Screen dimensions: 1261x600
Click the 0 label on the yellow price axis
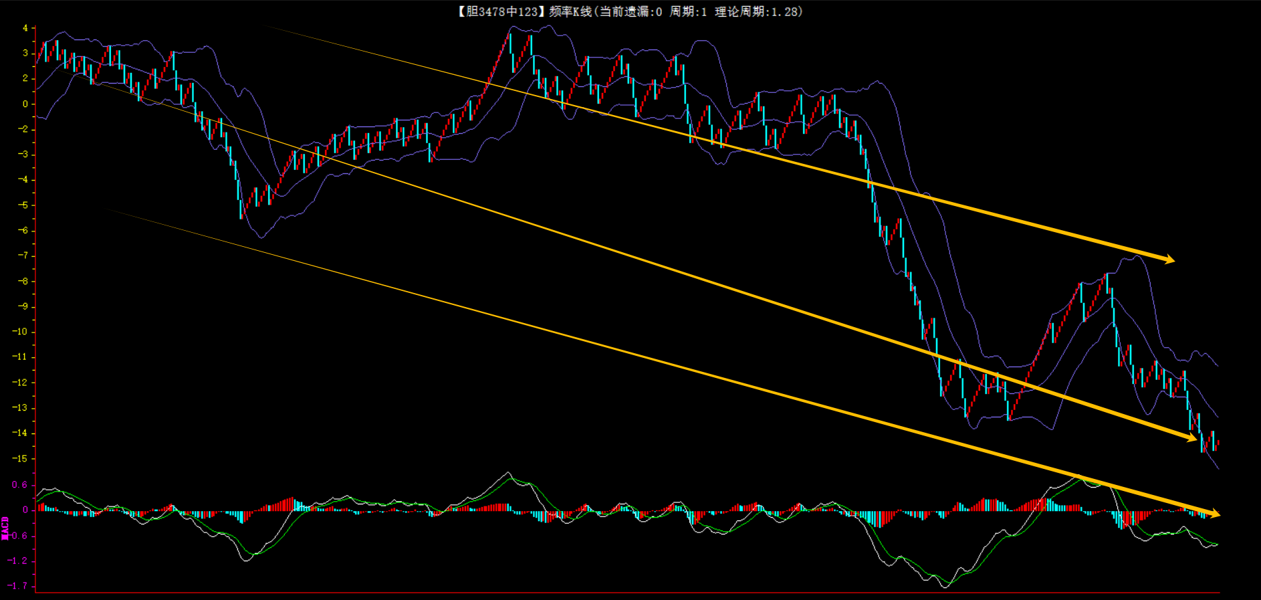(x=25, y=104)
